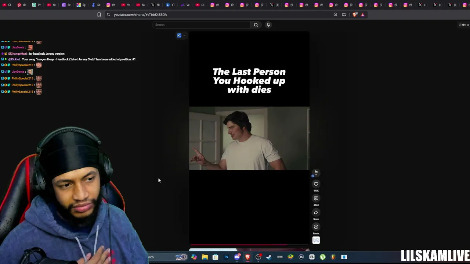Start voice search with the microphone
This screenshot has width=470, height=264.
pos(268,25)
